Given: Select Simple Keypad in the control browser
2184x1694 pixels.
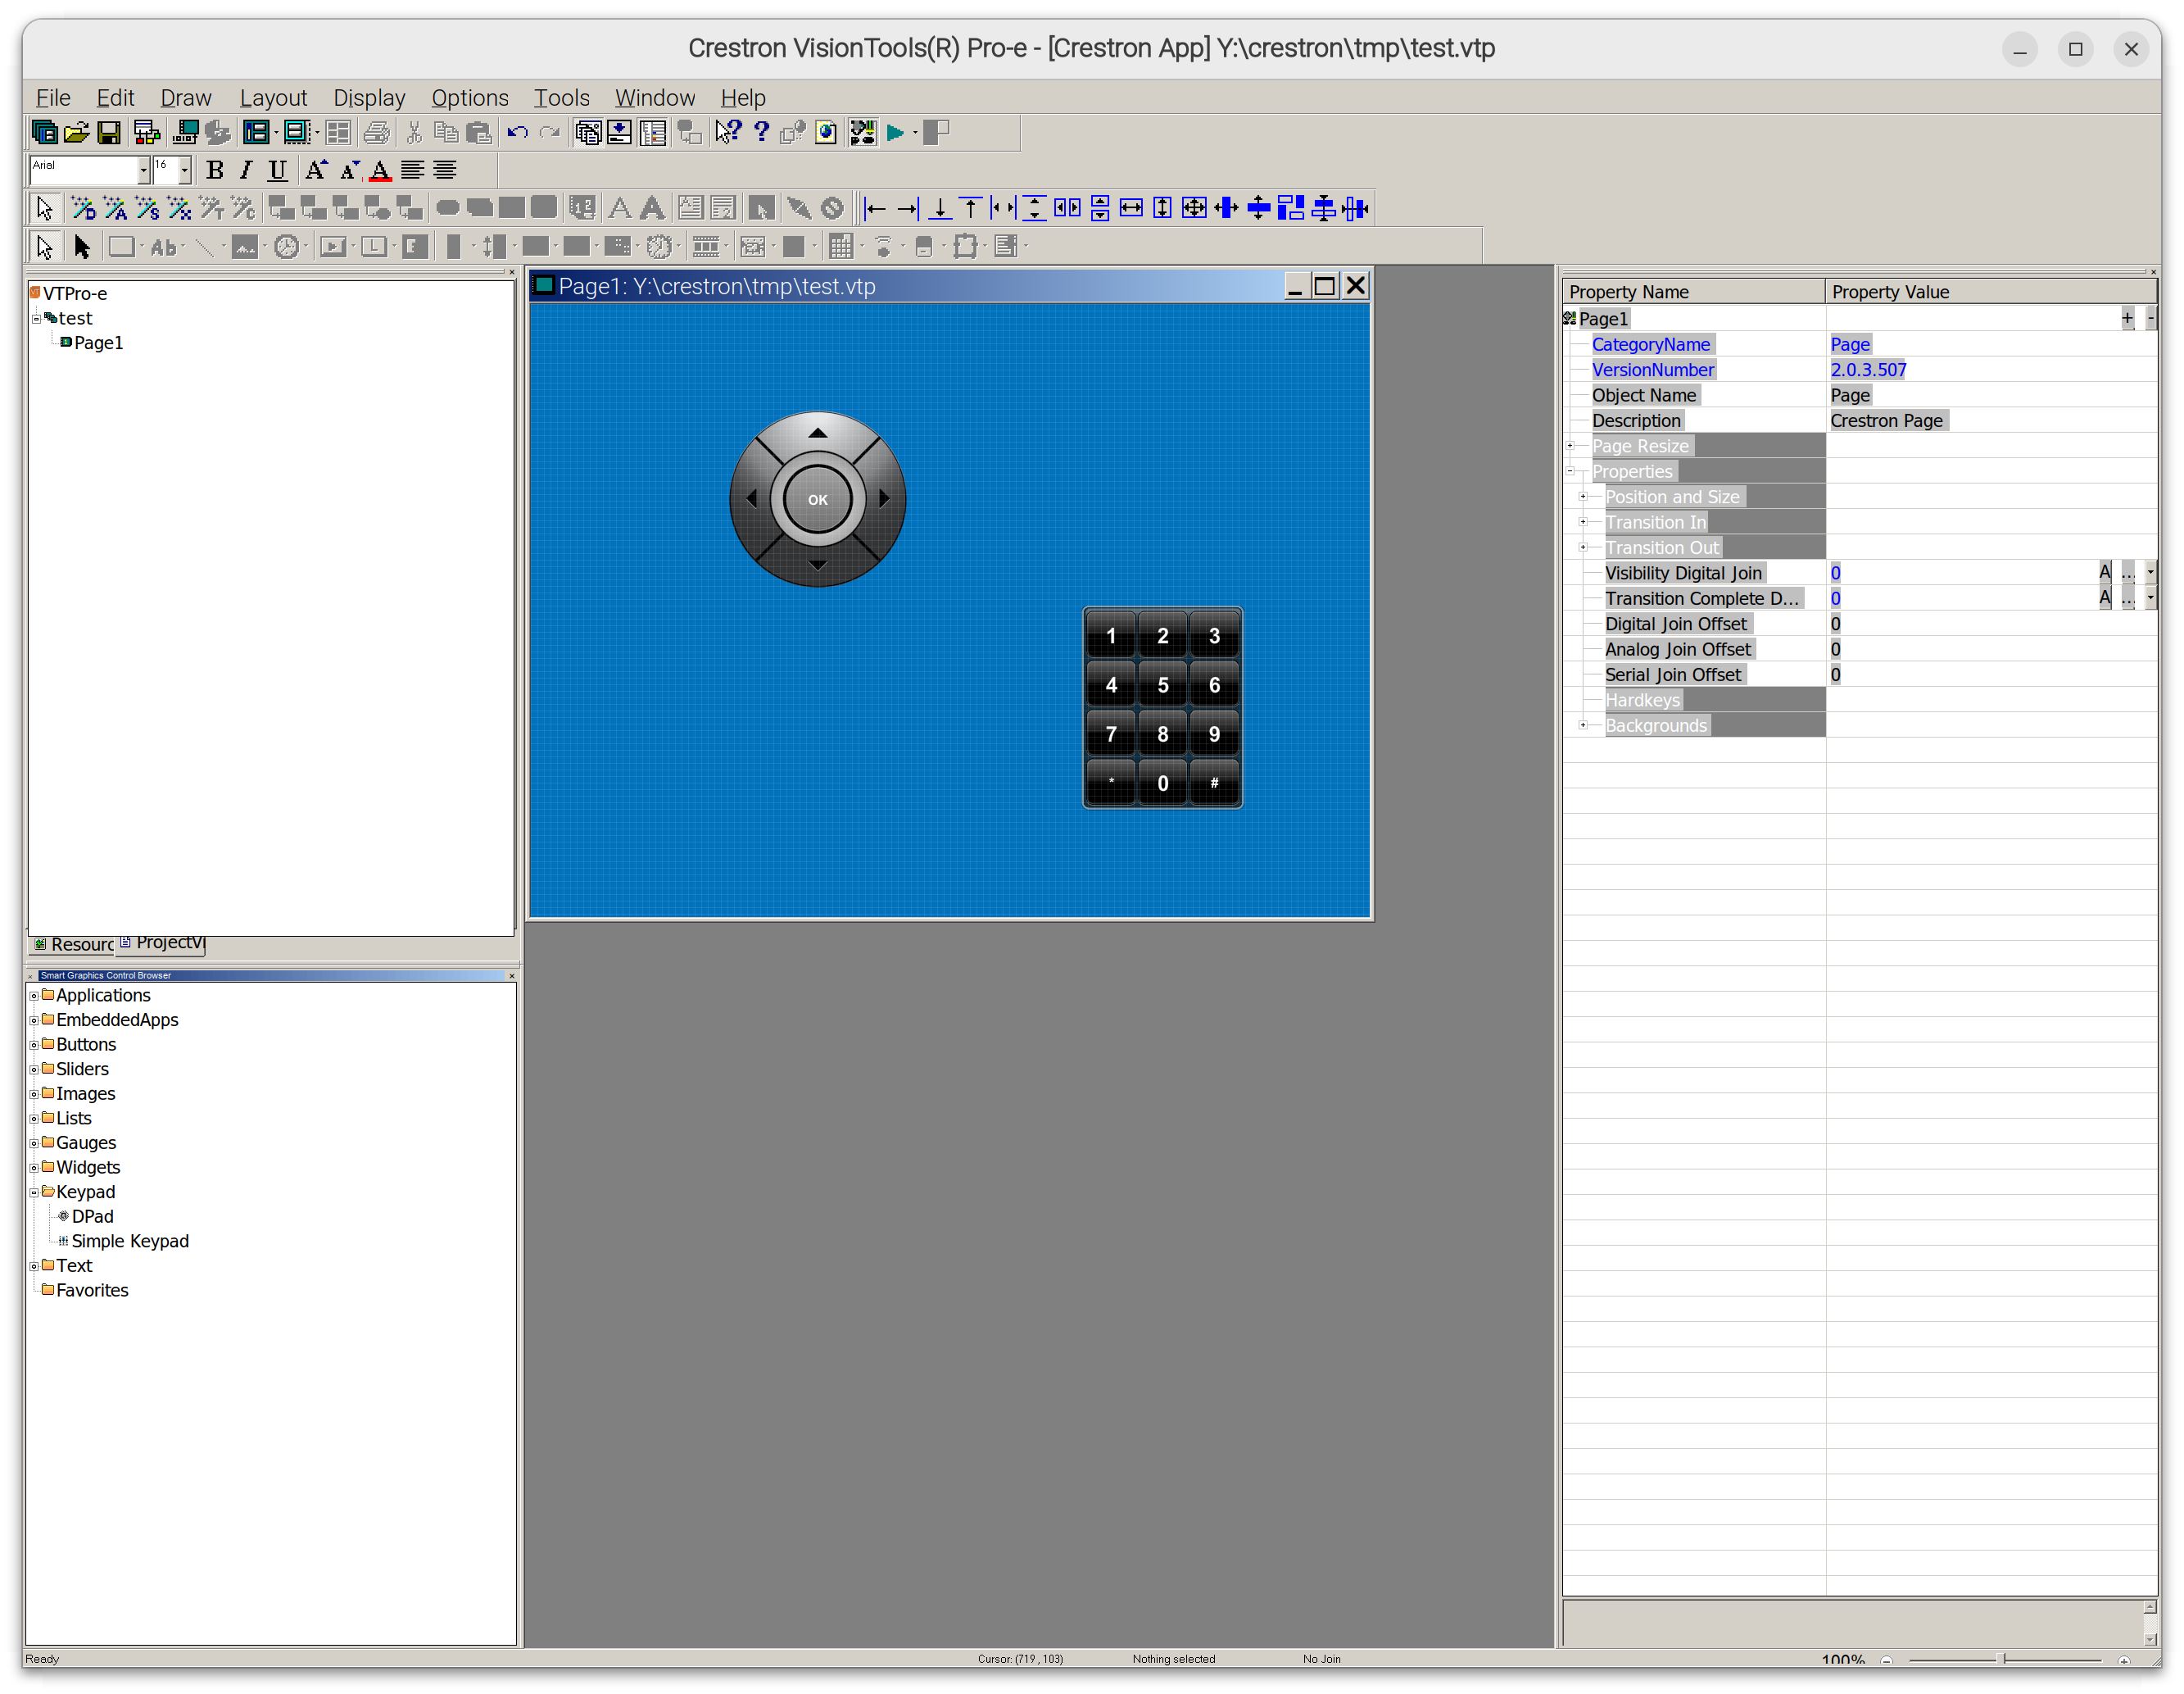Looking at the screenshot, I should pos(130,1241).
